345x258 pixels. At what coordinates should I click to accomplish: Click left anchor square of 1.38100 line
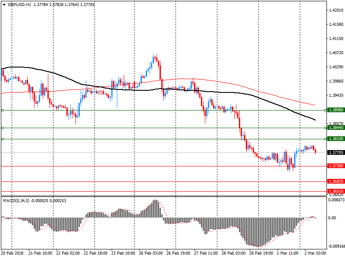click(2, 139)
